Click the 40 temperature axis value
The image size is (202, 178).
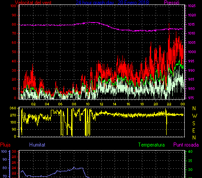[x=190, y=151]
